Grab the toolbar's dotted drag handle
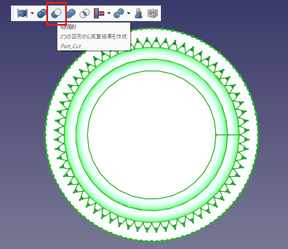This screenshot has width=288, height=249. 13,13
